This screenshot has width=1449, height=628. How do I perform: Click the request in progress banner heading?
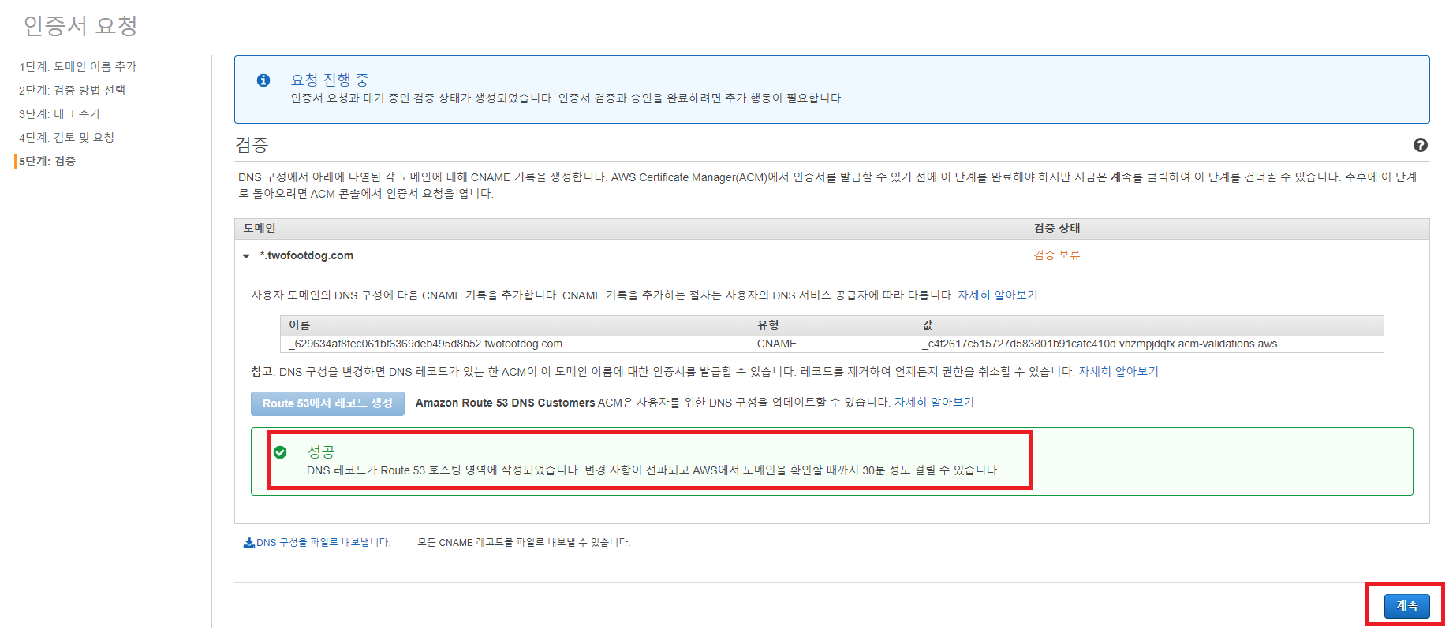tap(330, 80)
